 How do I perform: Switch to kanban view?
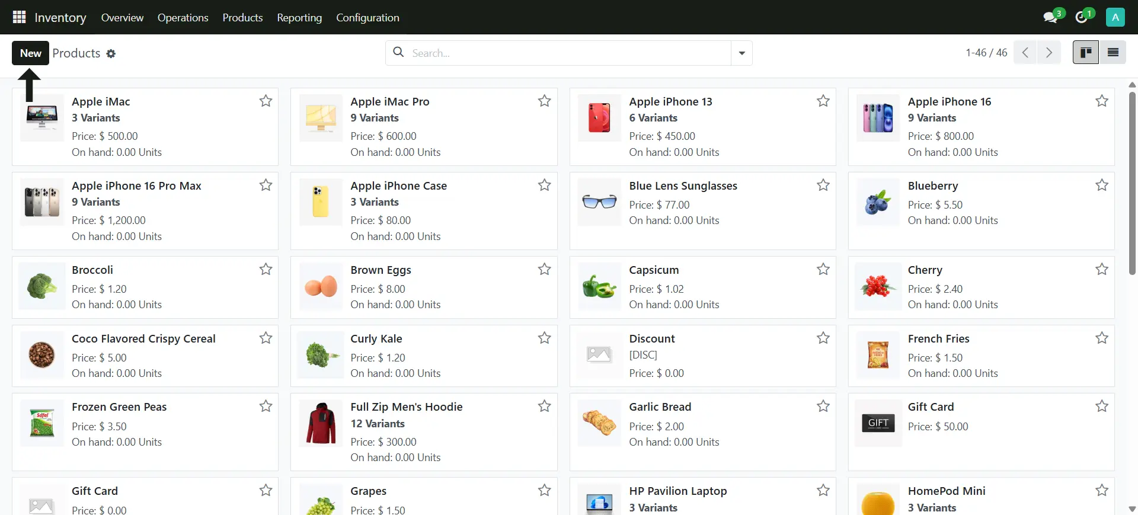(x=1086, y=53)
